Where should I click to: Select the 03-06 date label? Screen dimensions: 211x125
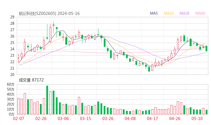63,118
